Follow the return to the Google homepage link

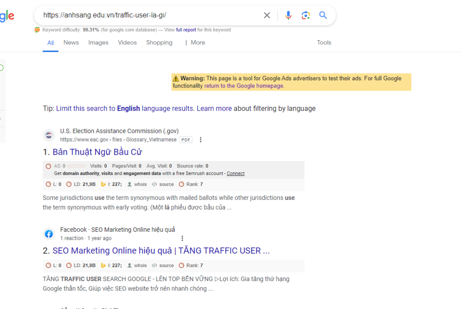pos(244,86)
